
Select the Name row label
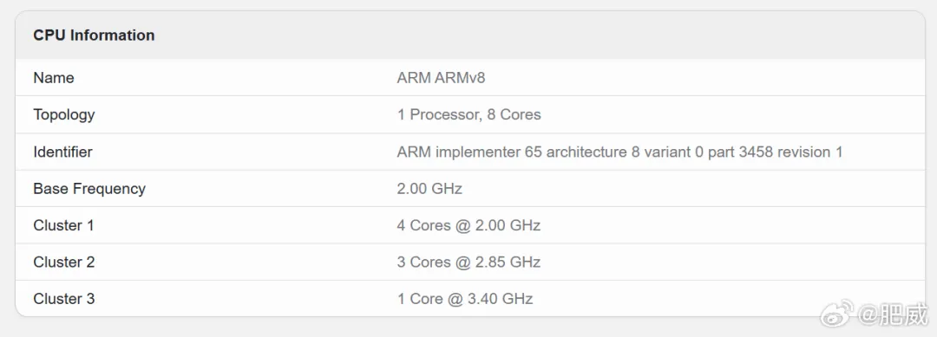click(x=54, y=78)
